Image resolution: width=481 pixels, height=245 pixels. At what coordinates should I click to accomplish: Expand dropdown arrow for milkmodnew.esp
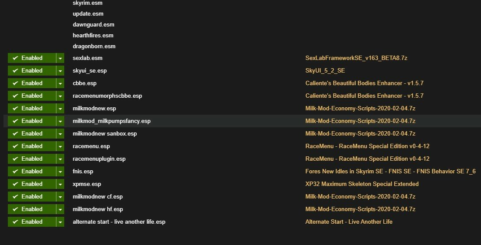click(60, 108)
